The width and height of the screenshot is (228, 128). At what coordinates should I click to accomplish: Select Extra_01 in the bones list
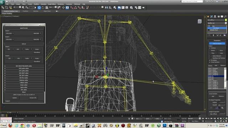[216, 76]
